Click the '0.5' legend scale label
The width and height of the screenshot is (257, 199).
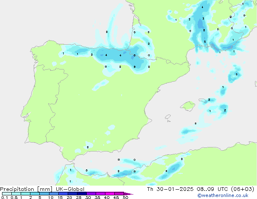[14, 197]
